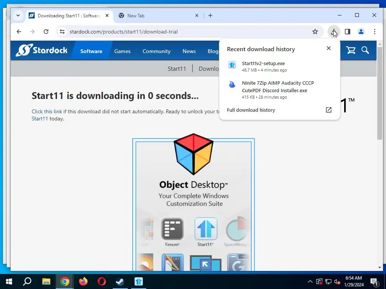Image resolution: width=386 pixels, height=289 pixels.
Task: Open the Blog menu item
Action: tap(213, 51)
